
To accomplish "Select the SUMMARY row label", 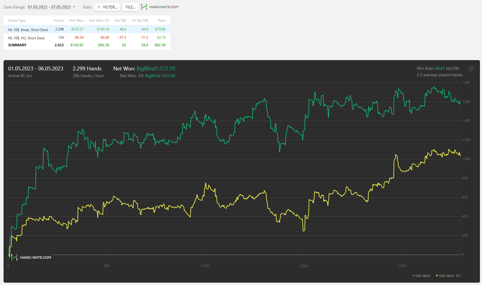I will [x=17, y=45].
